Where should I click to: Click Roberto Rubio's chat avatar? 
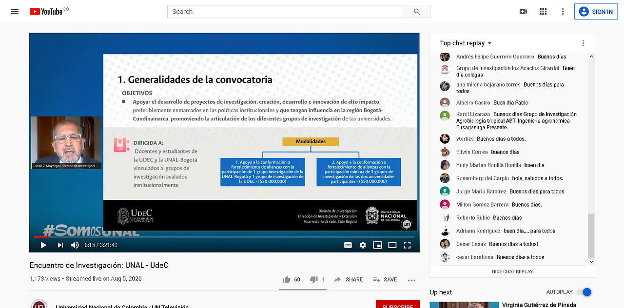445,218
